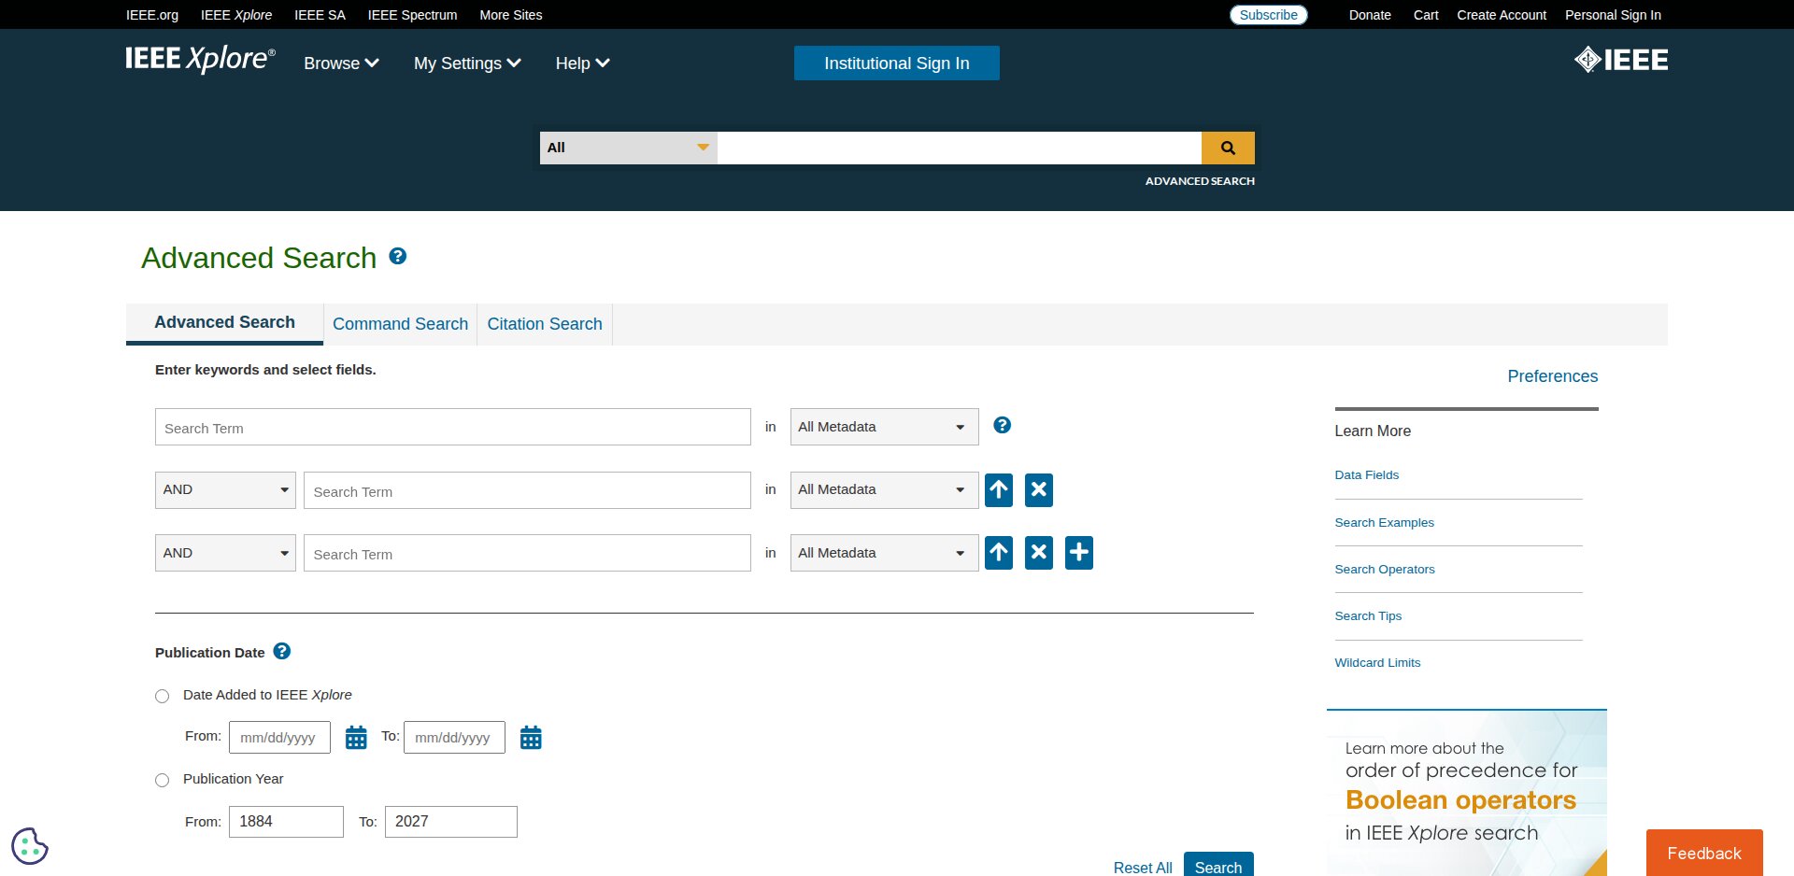
Task: Go to the IEEE Xplore home logo
Action: pos(201,58)
